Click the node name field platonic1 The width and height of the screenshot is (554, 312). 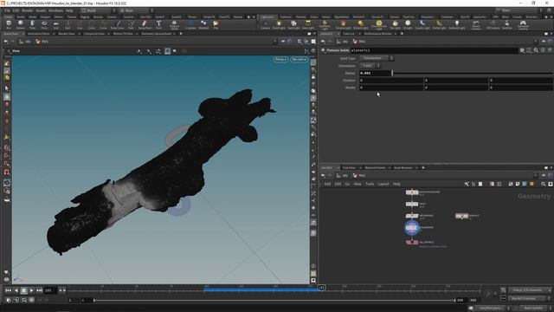pos(434,50)
